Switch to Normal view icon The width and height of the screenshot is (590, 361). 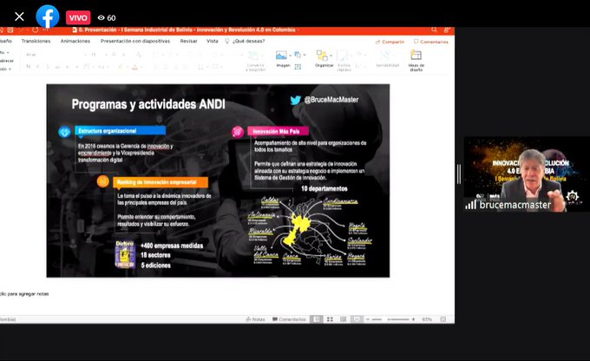pos(318,319)
